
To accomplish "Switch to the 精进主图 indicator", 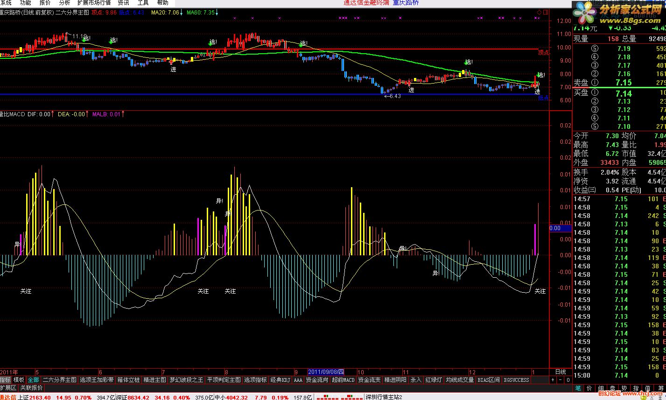I will (x=154, y=380).
